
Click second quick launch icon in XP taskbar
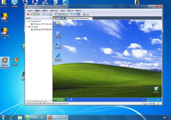point(72,100)
